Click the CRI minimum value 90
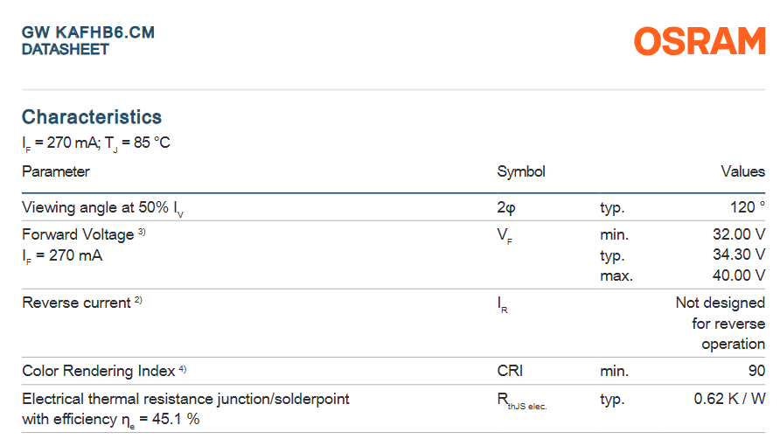Screen dimensions: 780x446 click(756, 371)
